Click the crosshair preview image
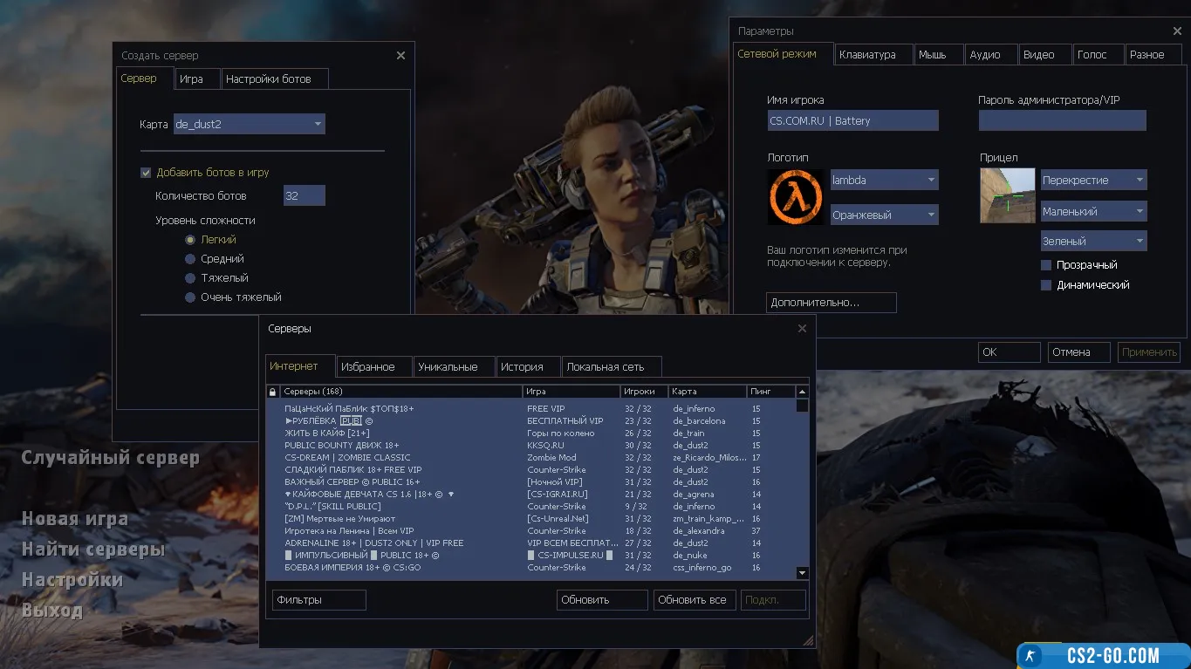Image resolution: width=1191 pixels, height=669 pixels. (x=1007, y=196)
